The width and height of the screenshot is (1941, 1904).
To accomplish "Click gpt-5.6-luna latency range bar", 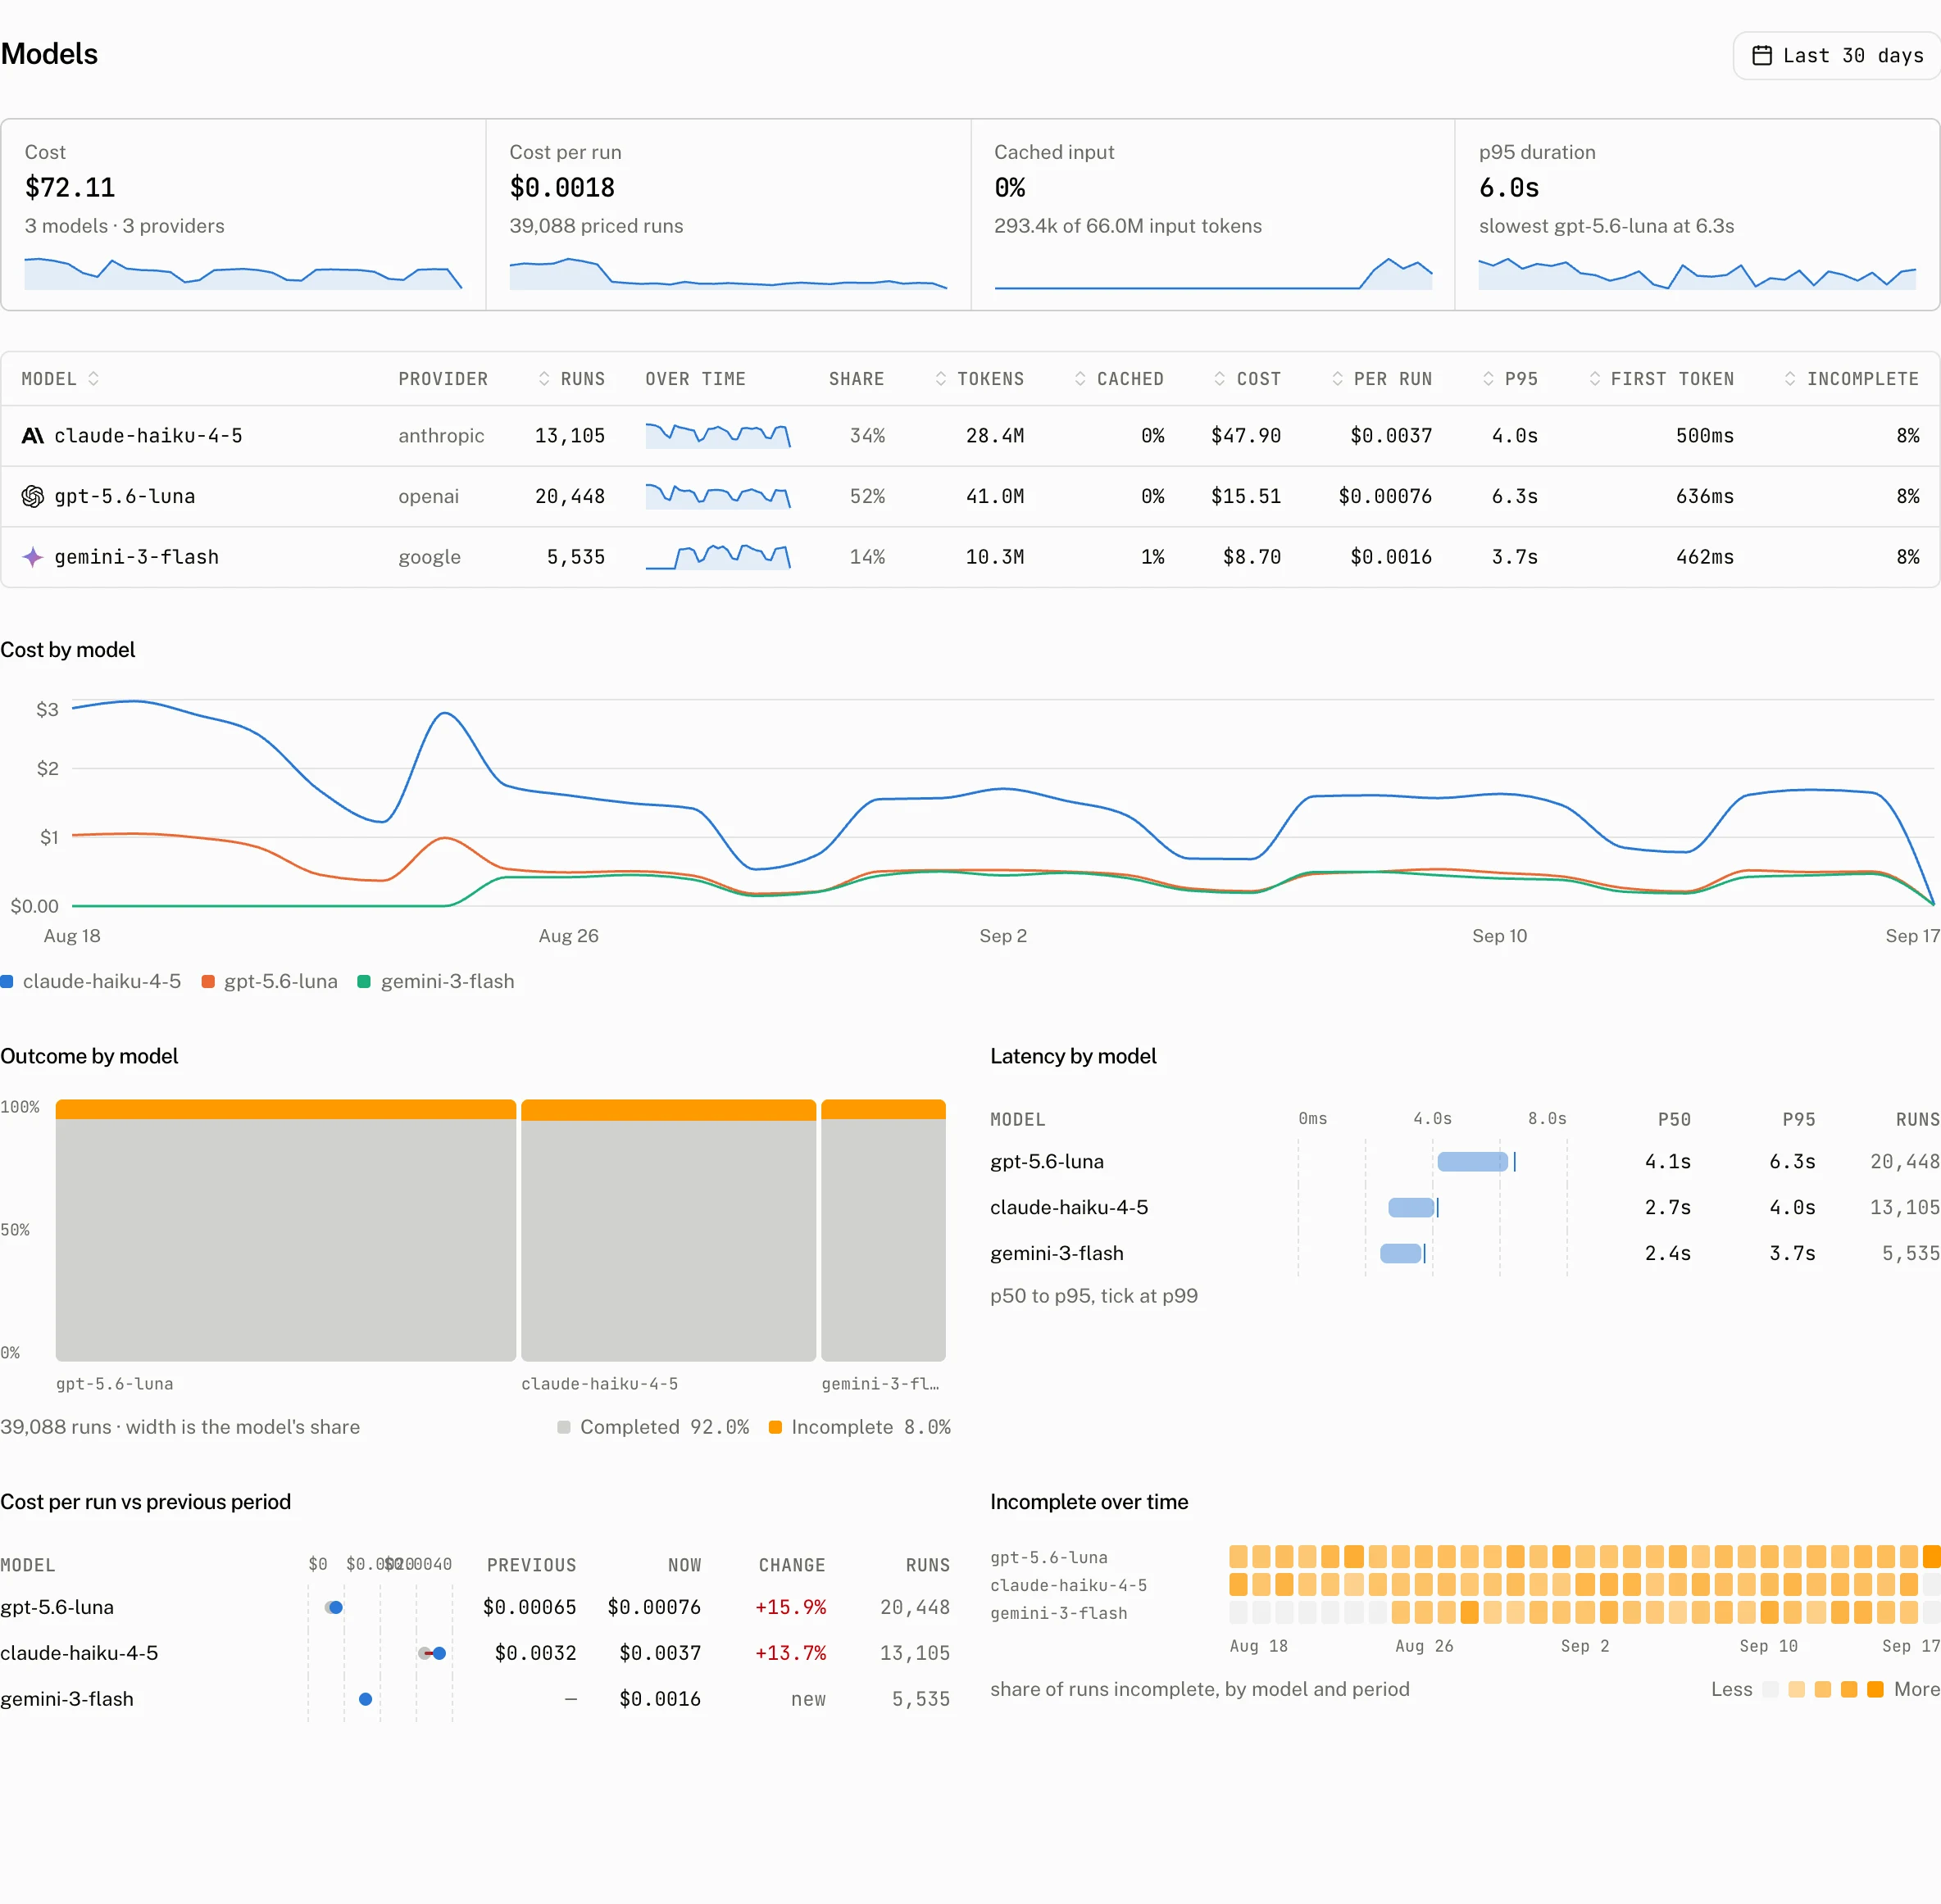I will [x=1473, y=1161].
